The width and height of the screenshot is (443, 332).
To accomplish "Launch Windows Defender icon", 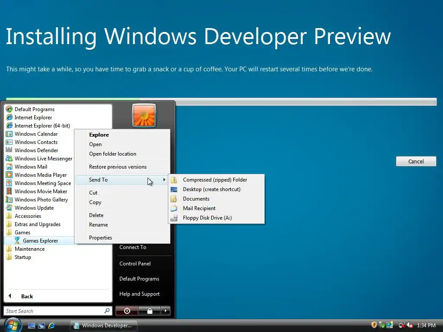I will click(x=10, y=150).
